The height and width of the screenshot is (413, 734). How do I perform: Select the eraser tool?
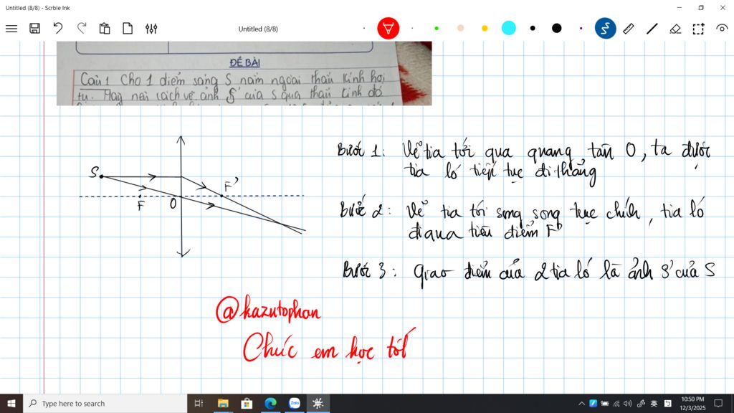(675, 29)
